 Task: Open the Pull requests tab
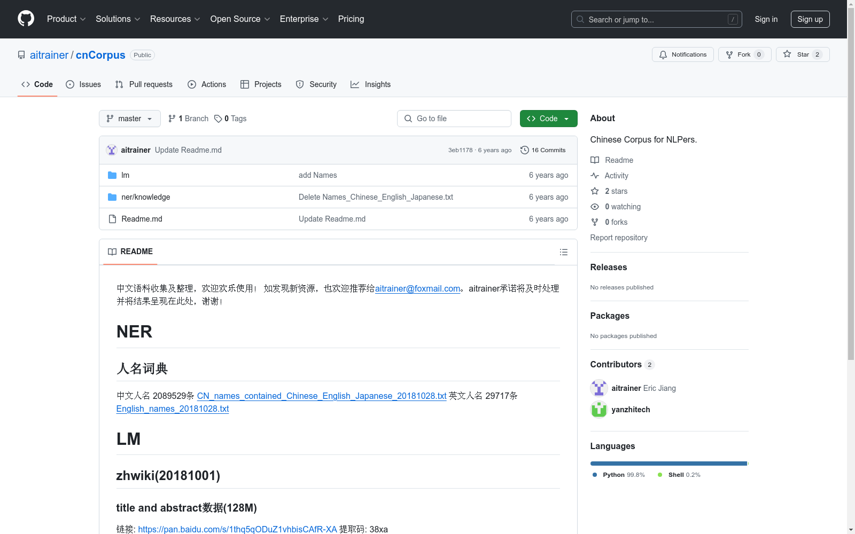(x=144, y=84)
